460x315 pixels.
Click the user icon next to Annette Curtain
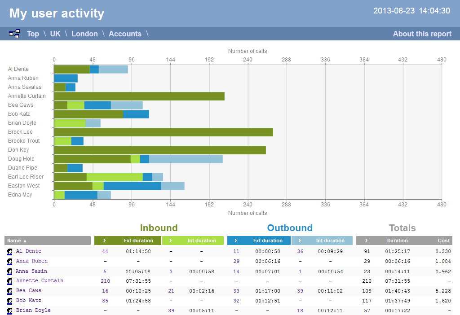click(x=10, y=281)
